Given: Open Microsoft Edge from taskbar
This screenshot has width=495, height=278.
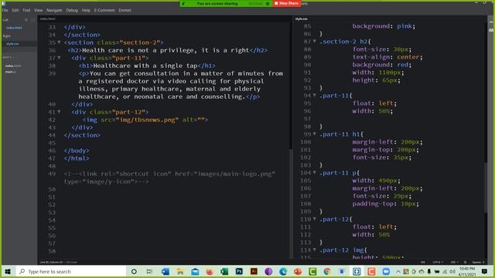Looking at the screenshot, I should [283, 271].
